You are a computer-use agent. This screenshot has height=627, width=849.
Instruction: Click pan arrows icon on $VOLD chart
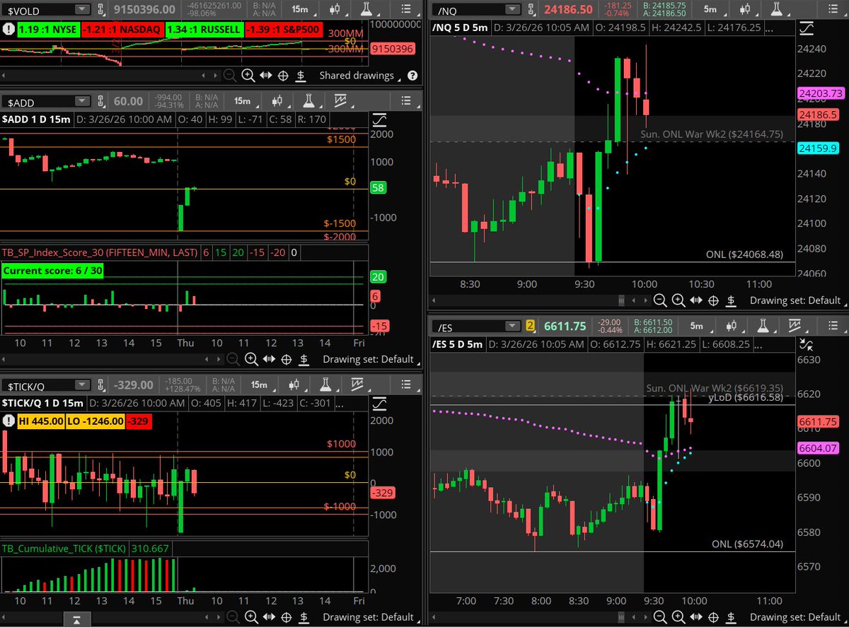click(265, 76)
